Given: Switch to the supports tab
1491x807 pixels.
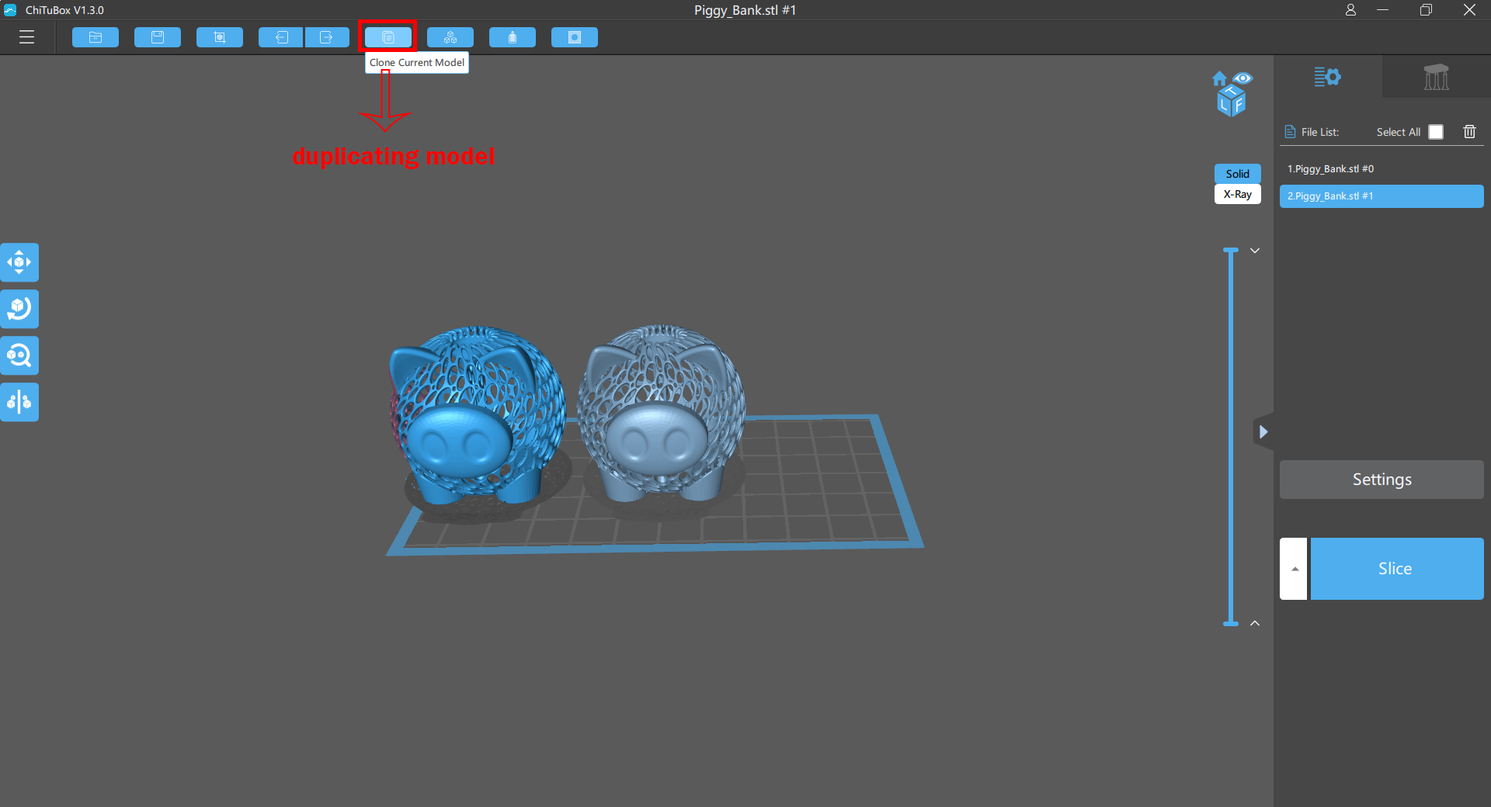Looking at the screenshot, I should tap(1436, 77).
